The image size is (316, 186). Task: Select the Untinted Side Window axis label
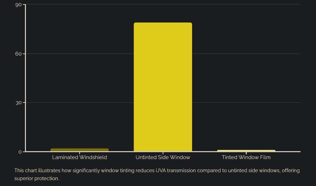pyautogui.click(x=163, y=157)
